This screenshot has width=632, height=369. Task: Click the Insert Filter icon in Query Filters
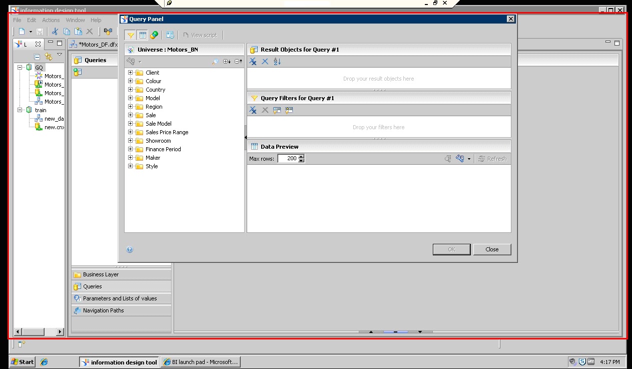click(x=277, y=110)
